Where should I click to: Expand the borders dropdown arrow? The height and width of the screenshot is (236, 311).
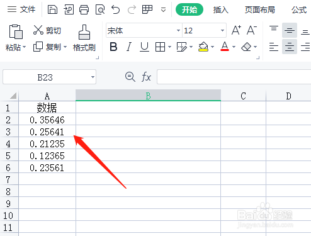click(169, 47)
